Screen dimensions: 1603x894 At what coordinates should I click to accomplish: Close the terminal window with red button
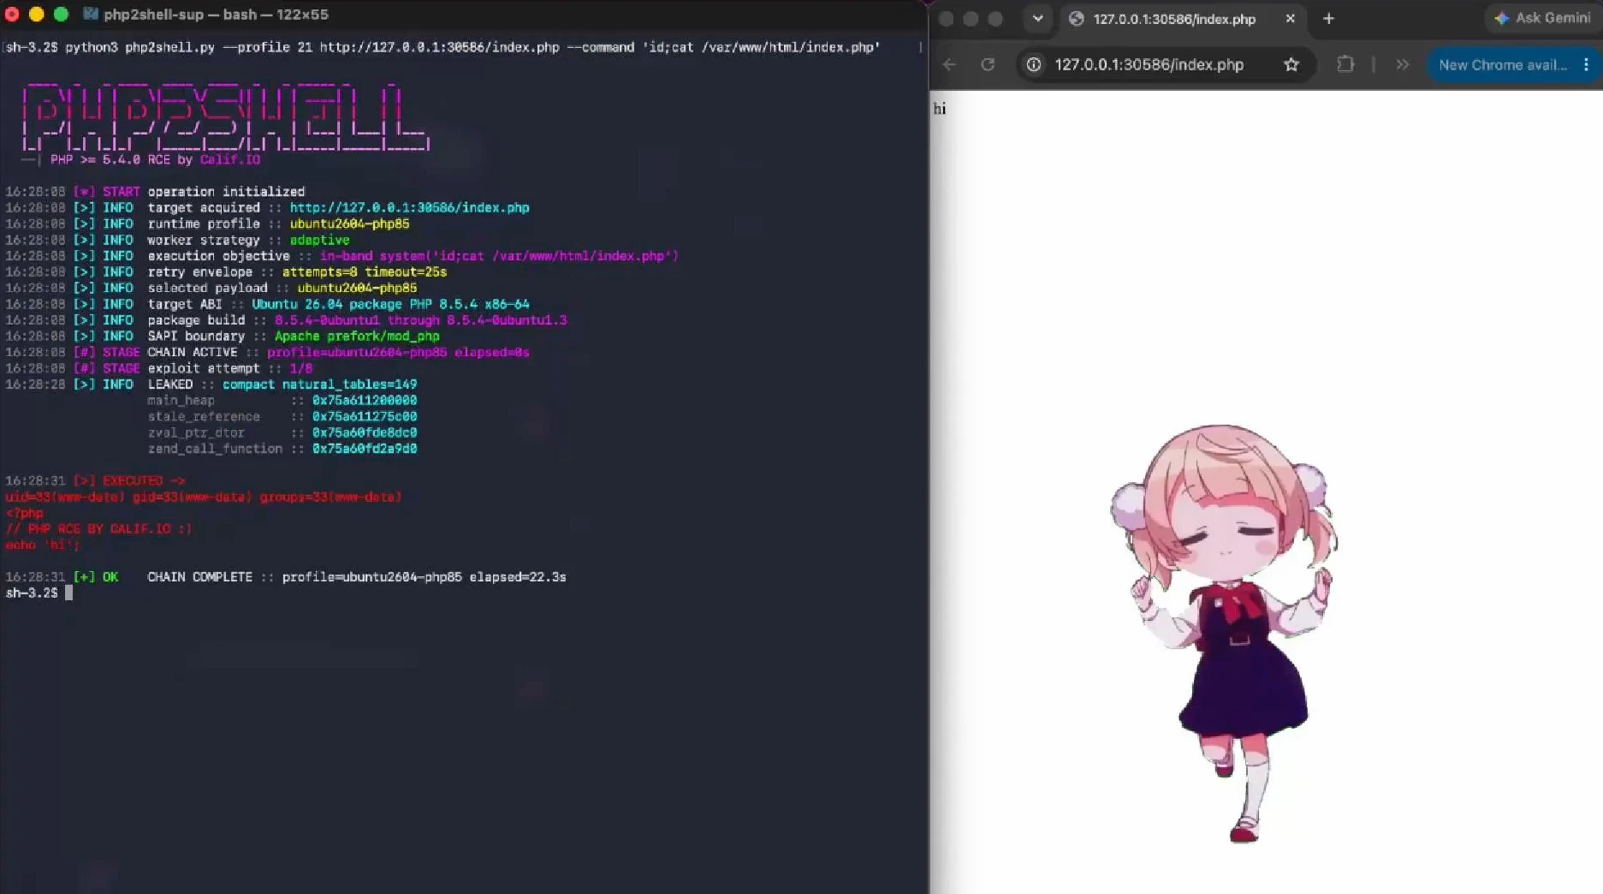[x=12, y=14]
